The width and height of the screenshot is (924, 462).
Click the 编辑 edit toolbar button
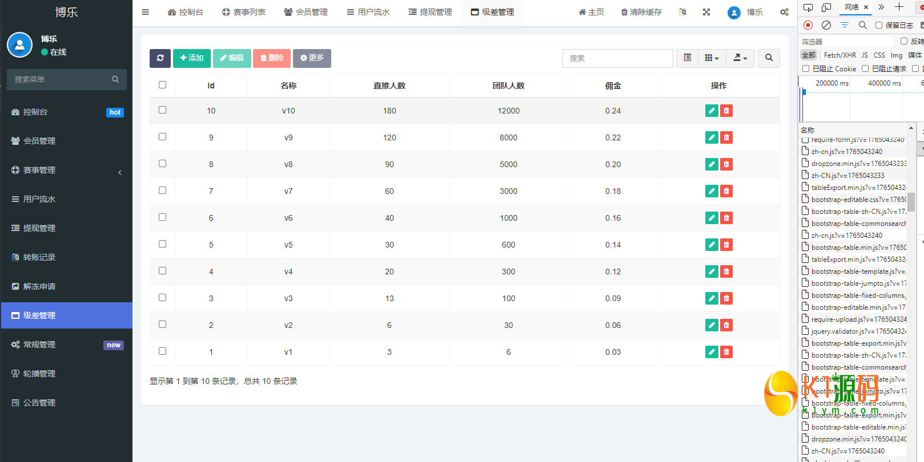click(x=232, y=58)
